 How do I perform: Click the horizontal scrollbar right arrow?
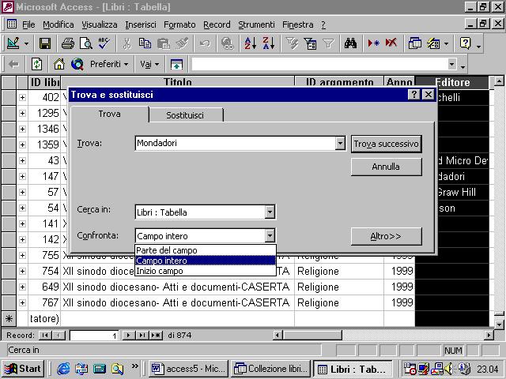click(489, 335)
